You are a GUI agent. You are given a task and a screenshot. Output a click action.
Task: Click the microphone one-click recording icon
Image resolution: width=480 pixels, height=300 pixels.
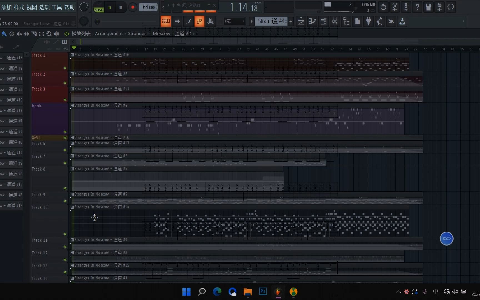(406, 7)
